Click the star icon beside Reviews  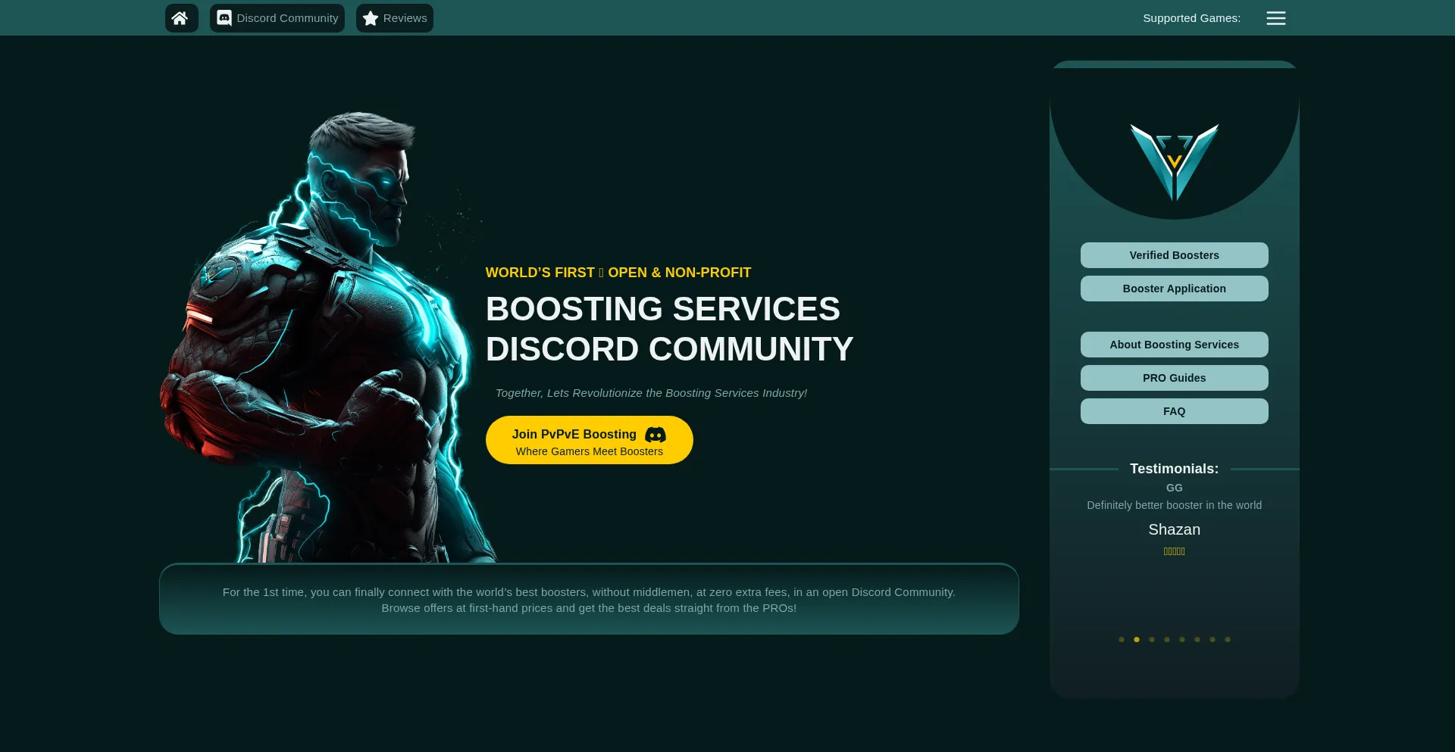click(371, 18)
